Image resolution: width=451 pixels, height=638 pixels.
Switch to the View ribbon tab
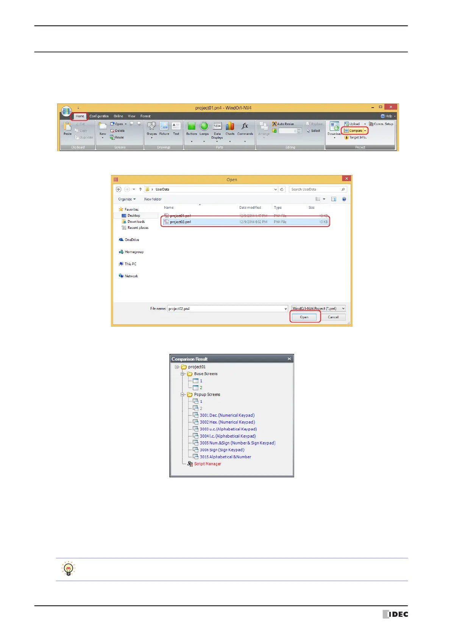(x=132, y=116)
